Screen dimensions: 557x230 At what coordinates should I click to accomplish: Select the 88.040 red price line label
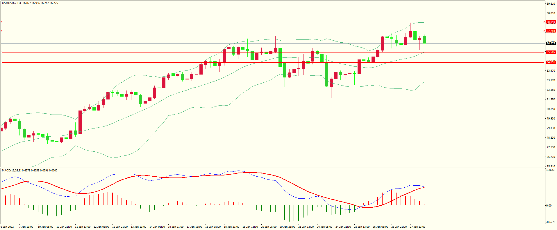[551, 22]
